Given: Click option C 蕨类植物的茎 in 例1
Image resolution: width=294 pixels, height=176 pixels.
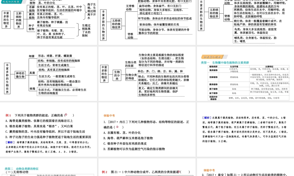Looking at the screenshot, I should click(45, 132).
